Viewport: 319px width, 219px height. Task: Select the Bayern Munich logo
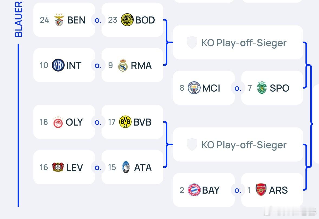coord(194,190)
